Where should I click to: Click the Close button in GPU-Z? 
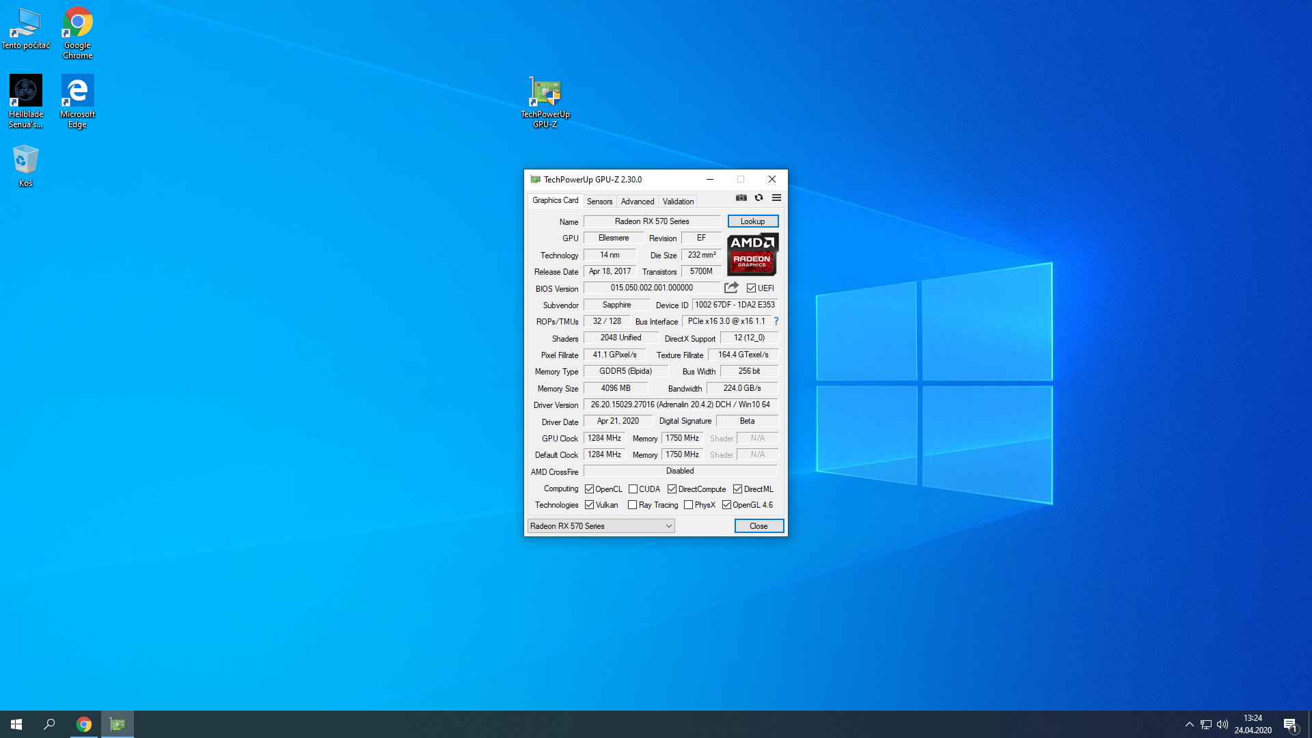point(758,526)
